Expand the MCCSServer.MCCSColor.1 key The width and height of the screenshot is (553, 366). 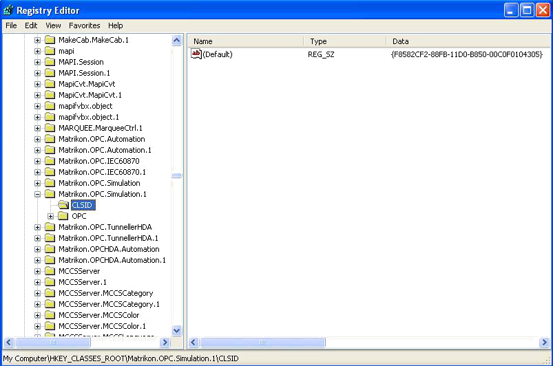point(37,326)
